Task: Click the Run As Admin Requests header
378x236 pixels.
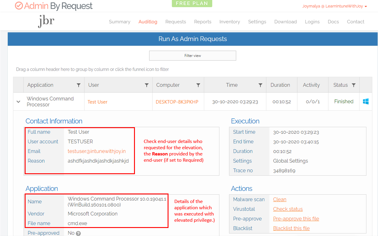Action: 193,39
